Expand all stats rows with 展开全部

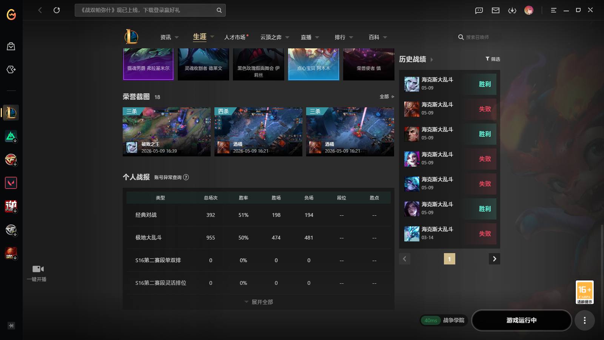(259, 302)
